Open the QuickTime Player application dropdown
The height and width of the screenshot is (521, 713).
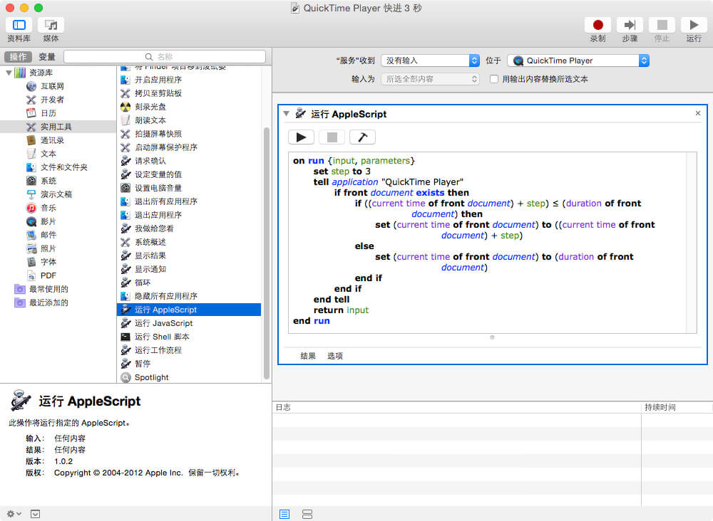pyautogui.click(x=578, y=60)
